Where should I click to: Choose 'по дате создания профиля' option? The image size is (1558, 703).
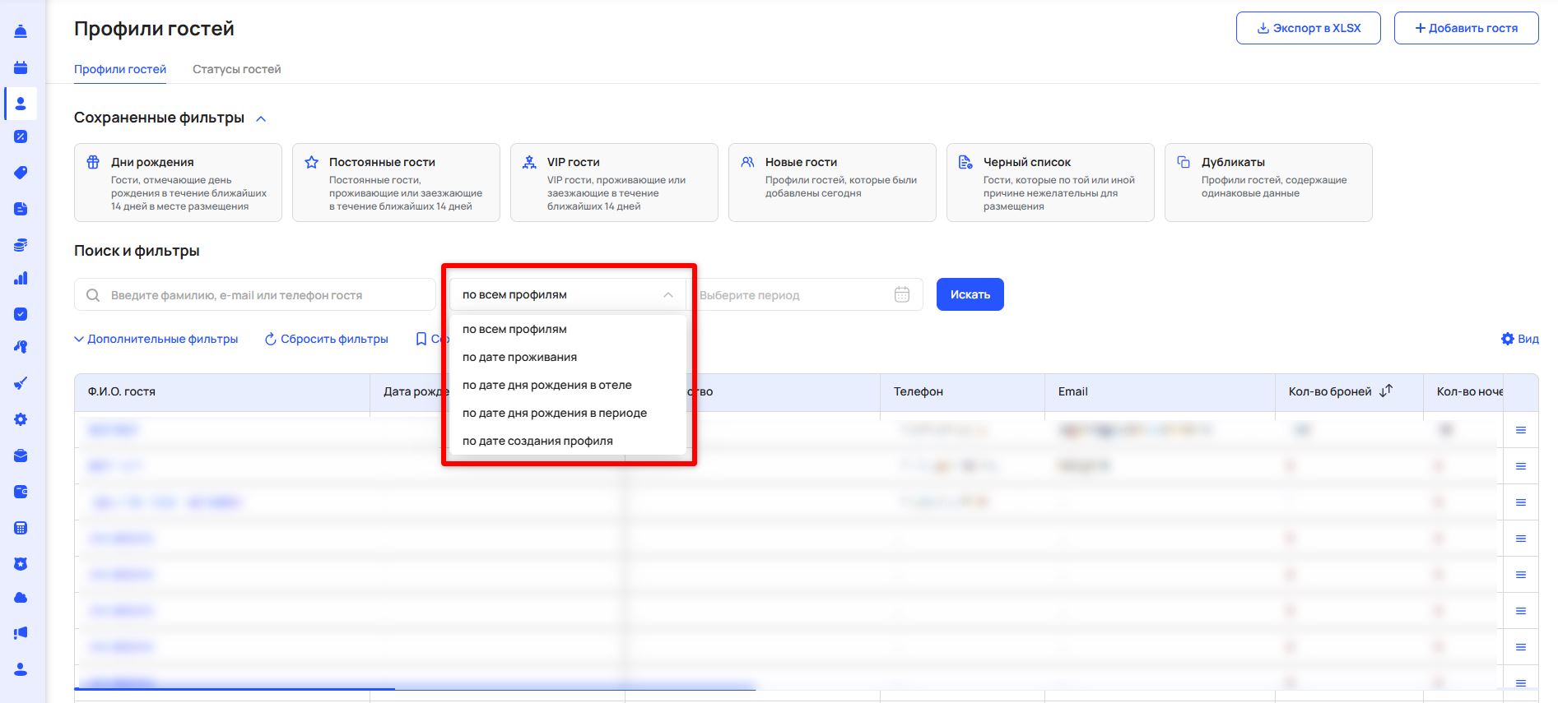[x=537, y=441]
